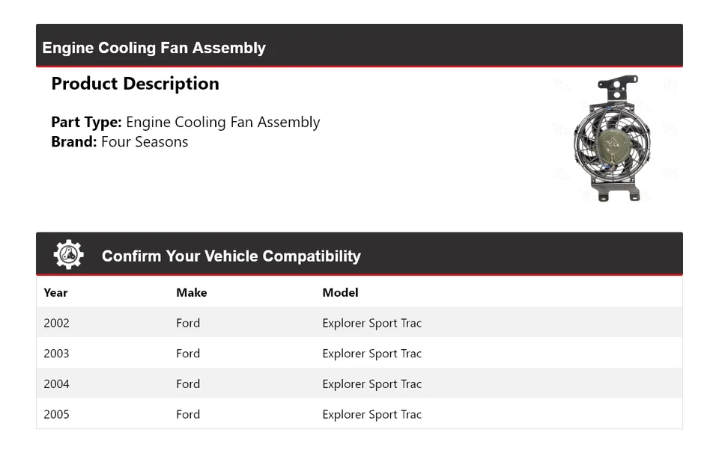Select the 2002 year cell
The height and width of the screenshot is (453, 719).
point(56,323)
